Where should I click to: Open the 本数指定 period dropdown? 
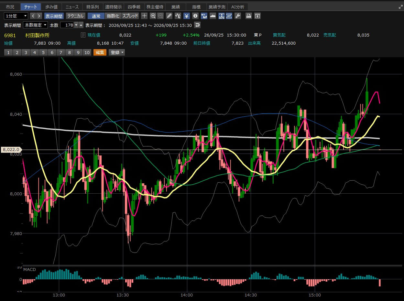point(36,25)
